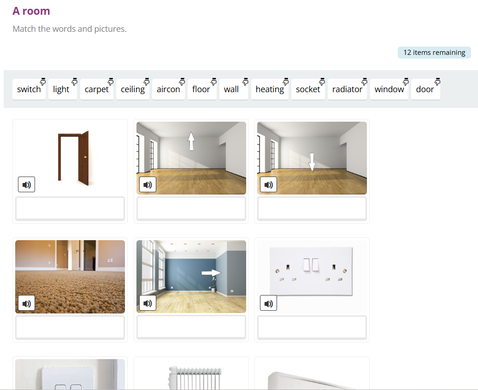The image size is (478, 390).
Task: Select the 'carpet' word tile
Action: click(x=96, y=89)
